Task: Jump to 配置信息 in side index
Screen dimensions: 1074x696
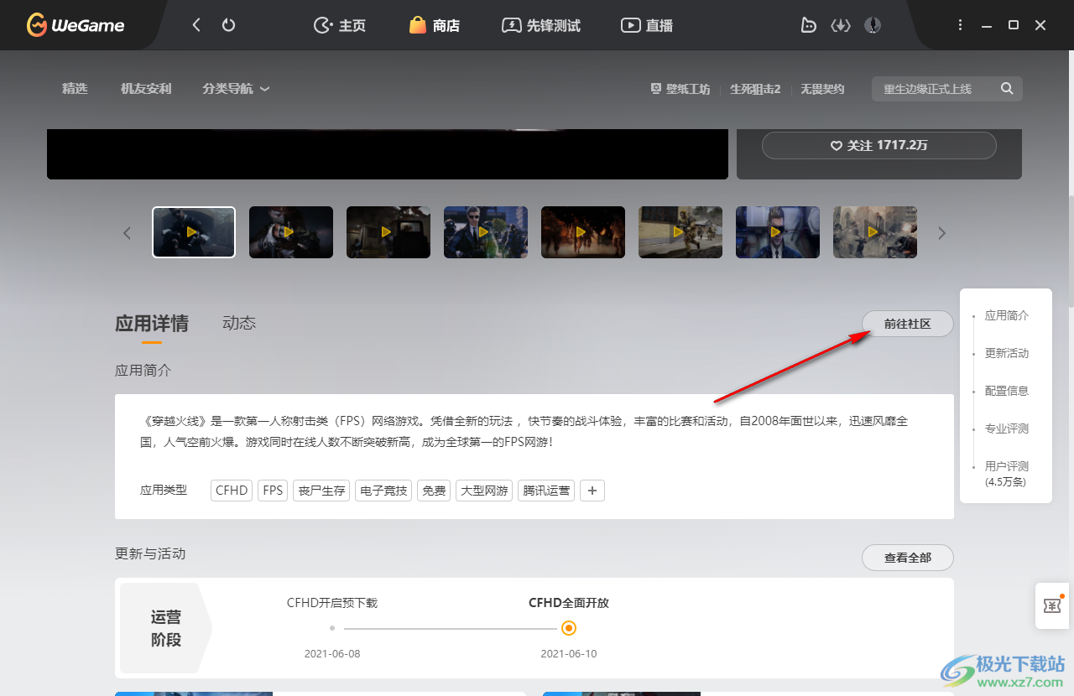Action: coord(1006,392)
